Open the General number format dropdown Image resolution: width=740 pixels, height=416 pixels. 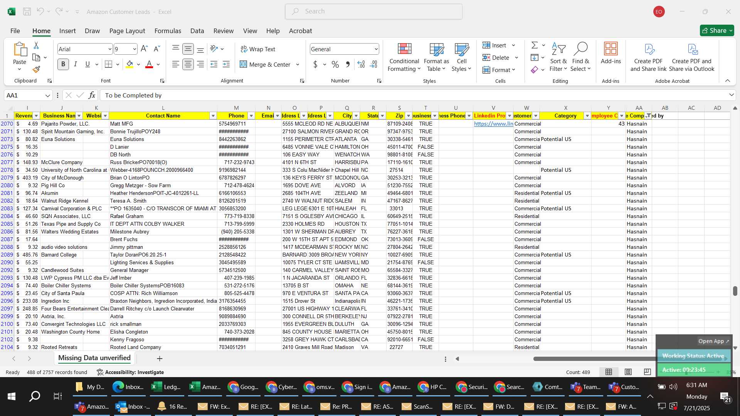[376, 49]
